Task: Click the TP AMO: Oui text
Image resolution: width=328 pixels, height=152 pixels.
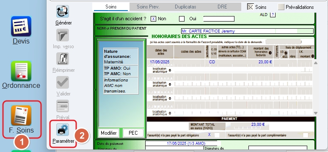Action: pyautogui.click(x=117, y=68)
